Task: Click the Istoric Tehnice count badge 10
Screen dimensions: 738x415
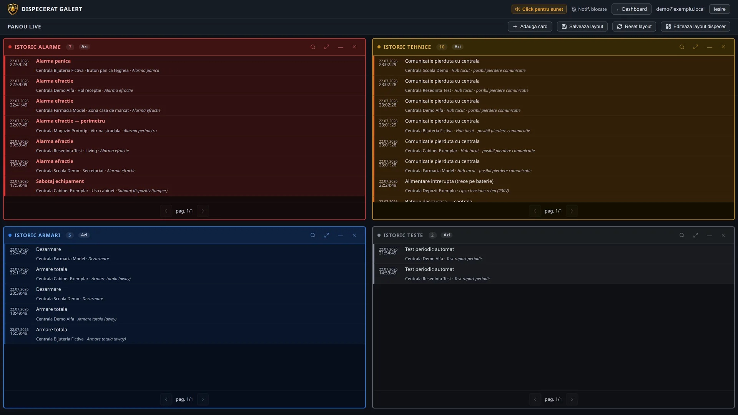Action: click(442, 47)
